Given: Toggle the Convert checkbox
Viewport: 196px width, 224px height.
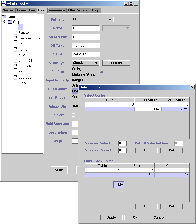Looking at the screenshot, I should click(74, 115).
